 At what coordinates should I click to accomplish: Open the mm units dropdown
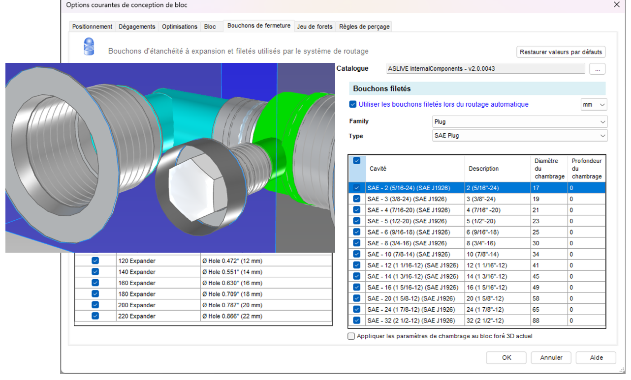coord(594,105)
